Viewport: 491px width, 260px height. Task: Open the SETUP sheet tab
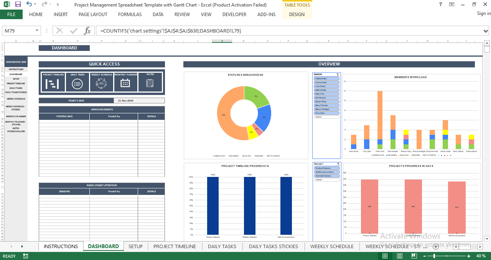point(135,247)
